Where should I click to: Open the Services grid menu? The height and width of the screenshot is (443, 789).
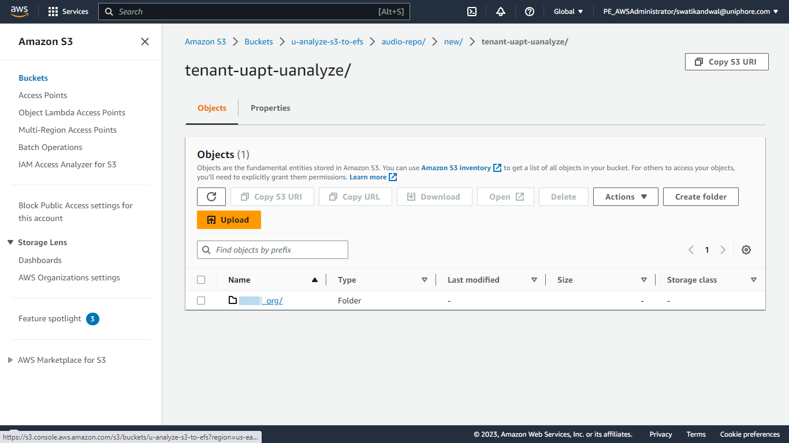68,12
